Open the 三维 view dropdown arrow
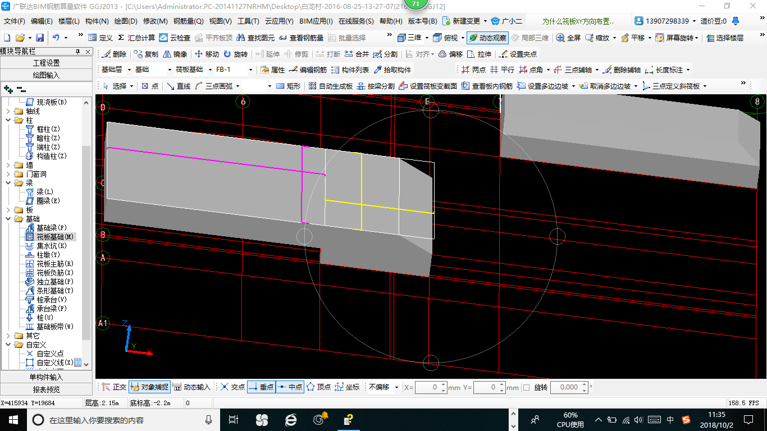Image resolution: width=767 pixels, height=431 pixels. click(427, 38)
